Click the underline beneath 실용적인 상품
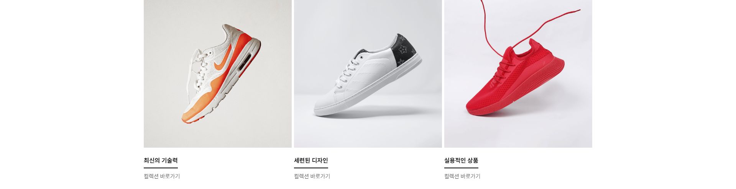The height and width of the screenshot is (189, 736). coord(461,168)
